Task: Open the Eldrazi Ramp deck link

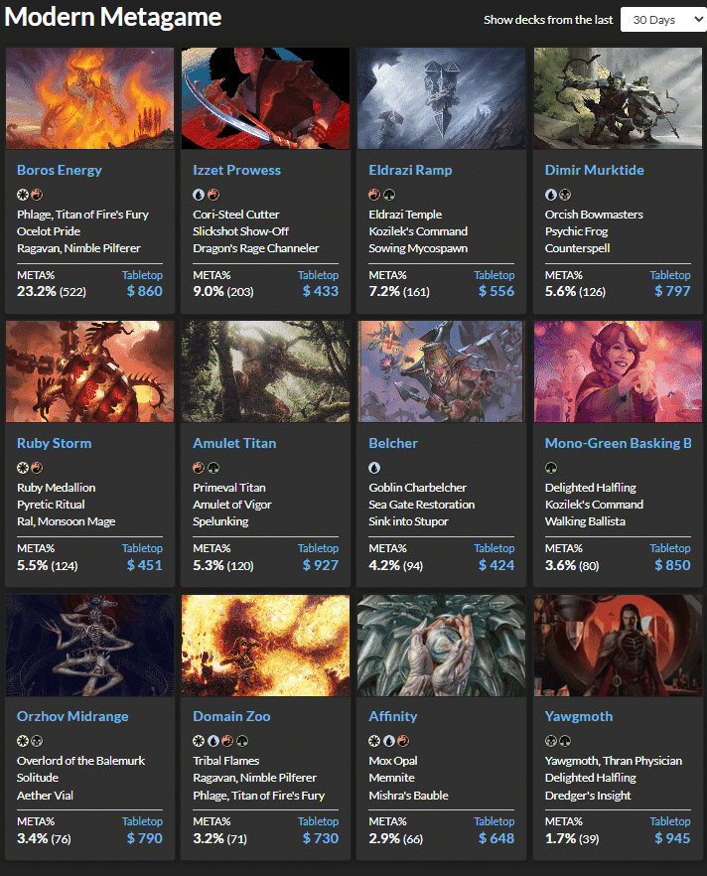Action: click(410, 171)
